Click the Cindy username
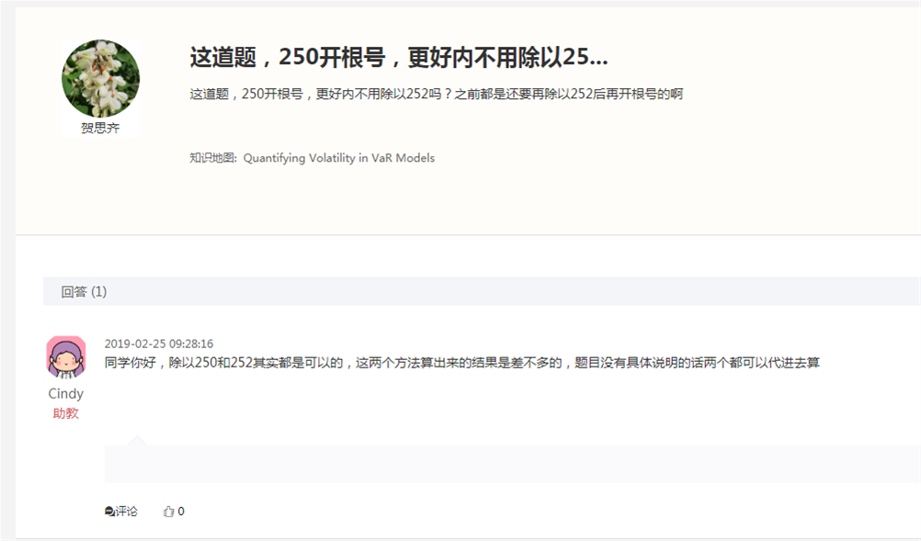This screenshot has height=541, width=921. (66, 394)
